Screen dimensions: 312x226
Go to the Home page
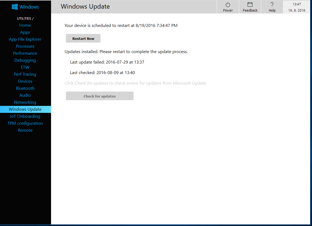click(x=25, y=25)
